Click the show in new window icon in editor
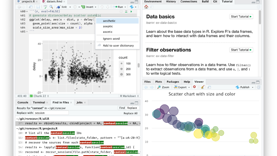Viewport: 277px width, 156px height. tap(31, 7)
